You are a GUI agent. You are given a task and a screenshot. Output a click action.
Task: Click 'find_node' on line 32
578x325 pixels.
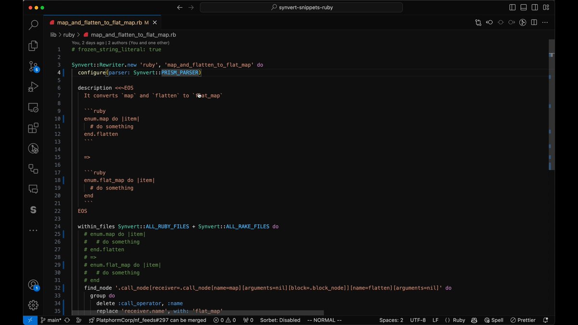[x=98, y=288]
